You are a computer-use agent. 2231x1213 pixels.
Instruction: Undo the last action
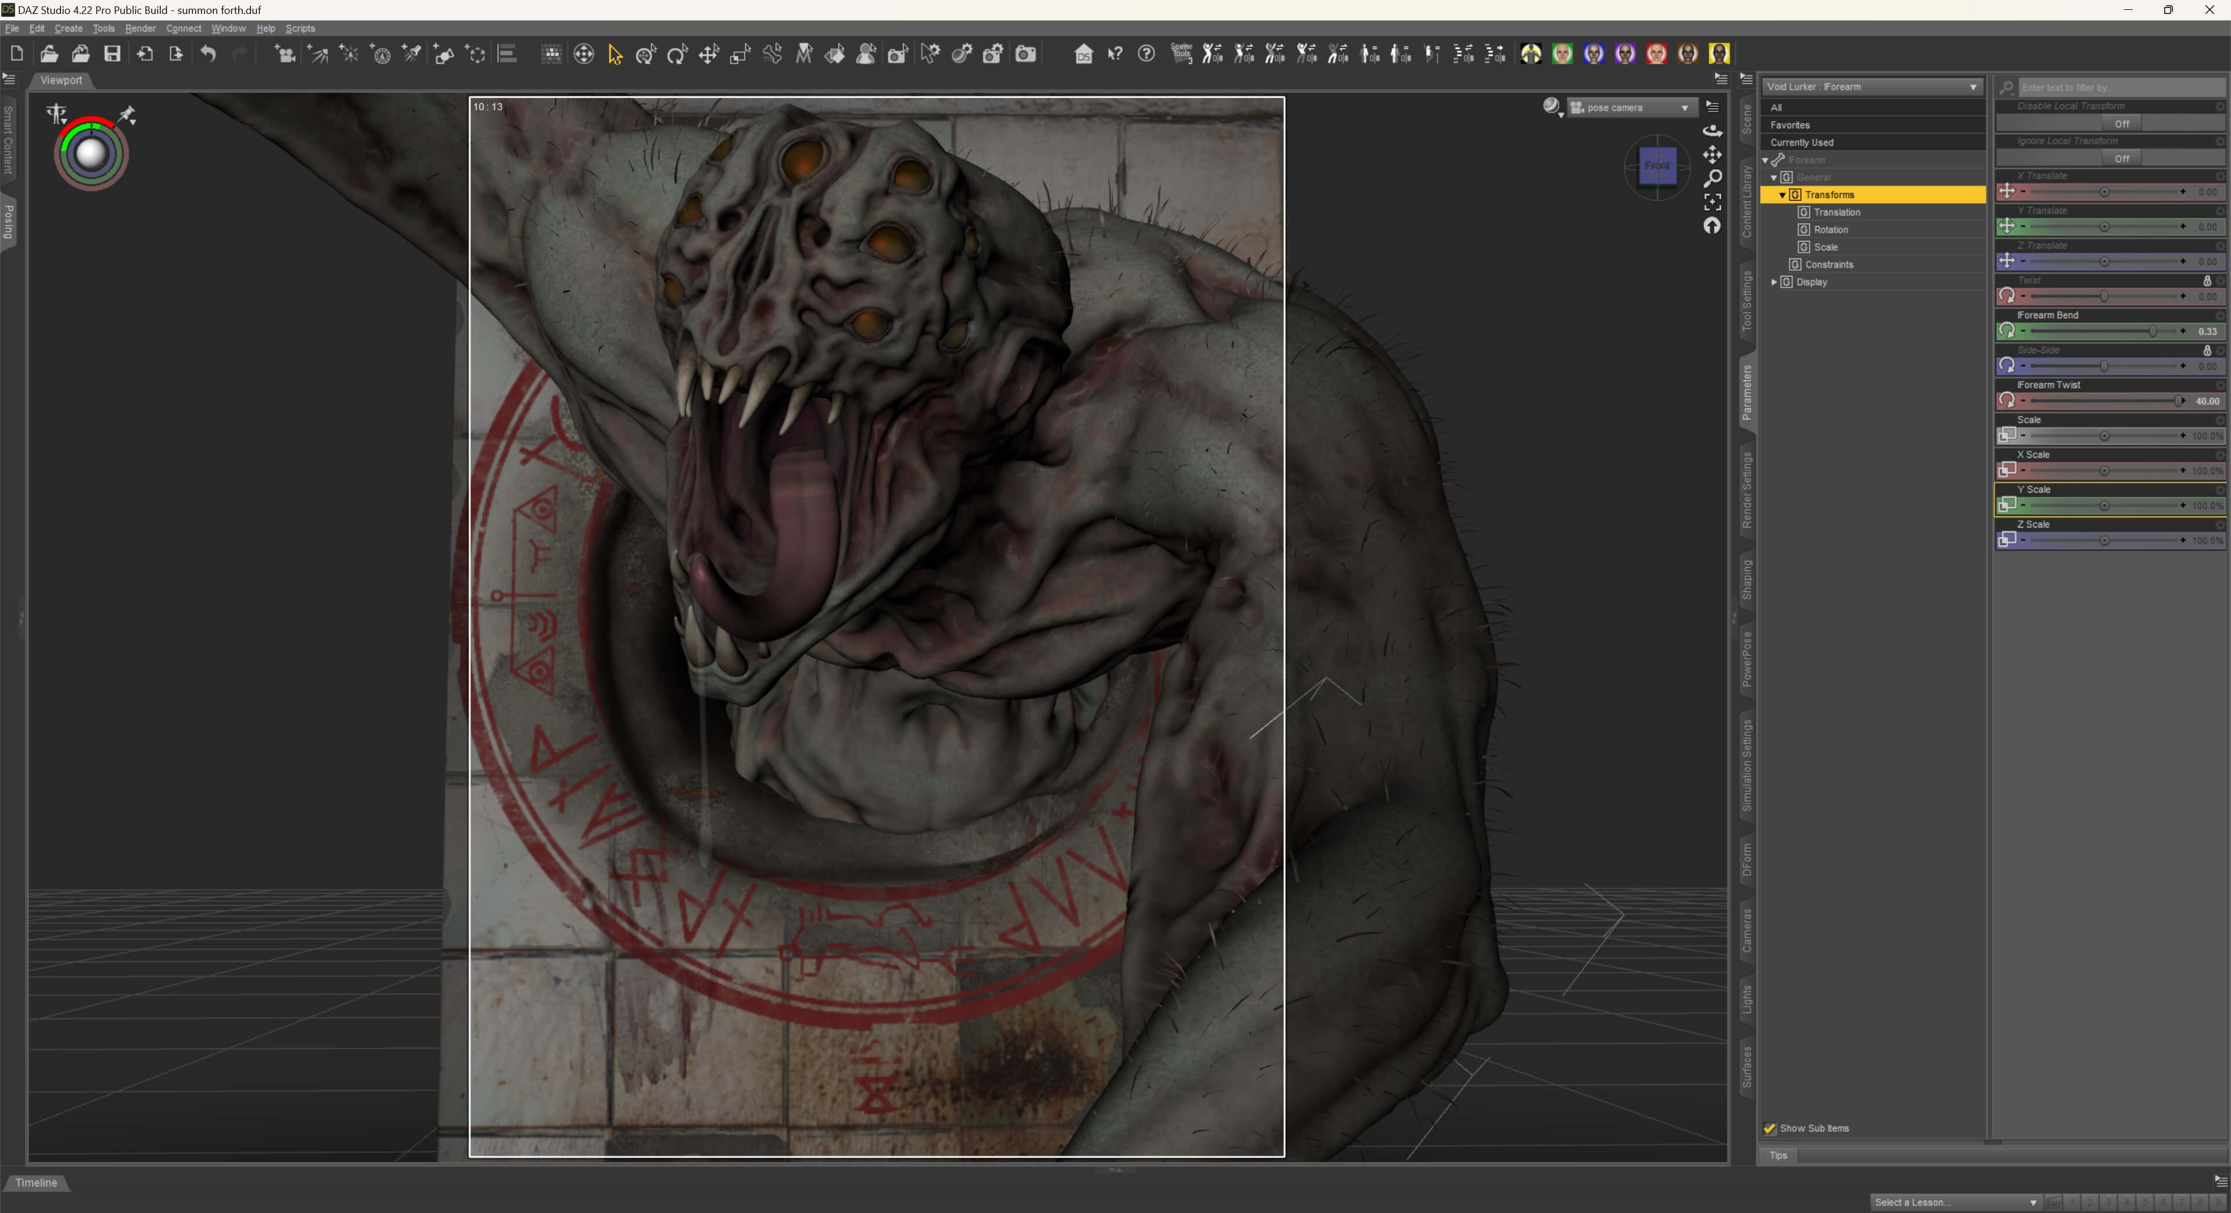(x=208, y=53)
